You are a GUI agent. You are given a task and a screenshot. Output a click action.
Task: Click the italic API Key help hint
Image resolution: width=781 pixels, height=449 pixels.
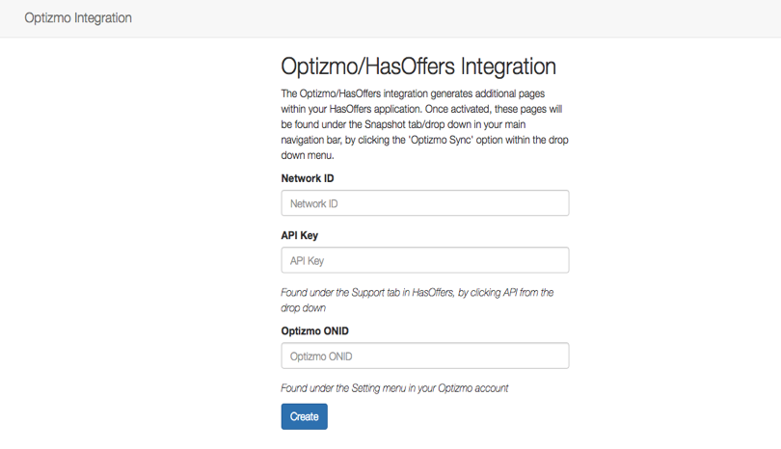click(x=417, y=301)
